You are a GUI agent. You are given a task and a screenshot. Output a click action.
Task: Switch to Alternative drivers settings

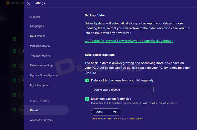(x=41, y=120)
